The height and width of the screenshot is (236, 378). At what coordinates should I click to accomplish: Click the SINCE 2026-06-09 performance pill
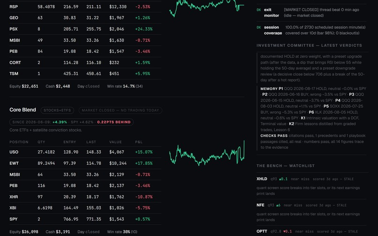[71, 122]
